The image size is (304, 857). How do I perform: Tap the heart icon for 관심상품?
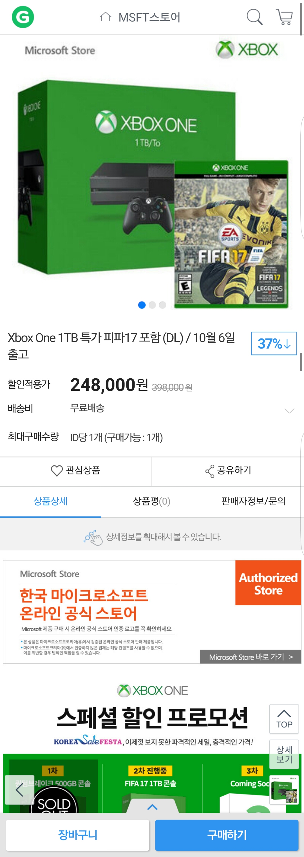[x=57, y=470]
